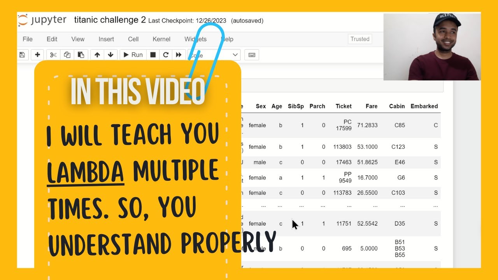Open the Widgets menu
Viewport: 498px width, 280px height.
tap(195, 39)
